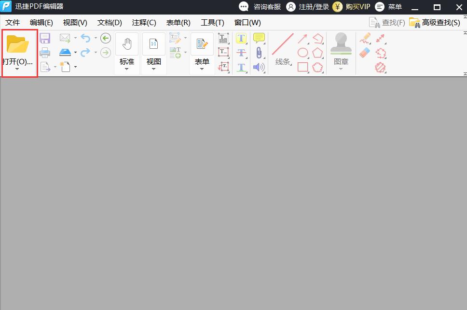
Task: Click the redo arrow icon
Action: (x=85, y=53)
